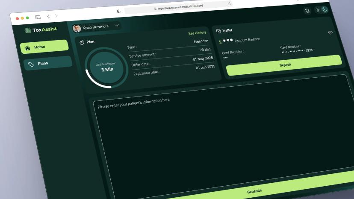
Task: Go back with browser back arrow
Action: click(48, 16)
